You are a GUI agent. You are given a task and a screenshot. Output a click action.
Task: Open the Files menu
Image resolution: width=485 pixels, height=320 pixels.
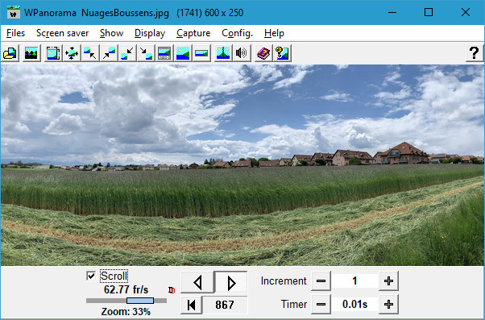(15, 33)
